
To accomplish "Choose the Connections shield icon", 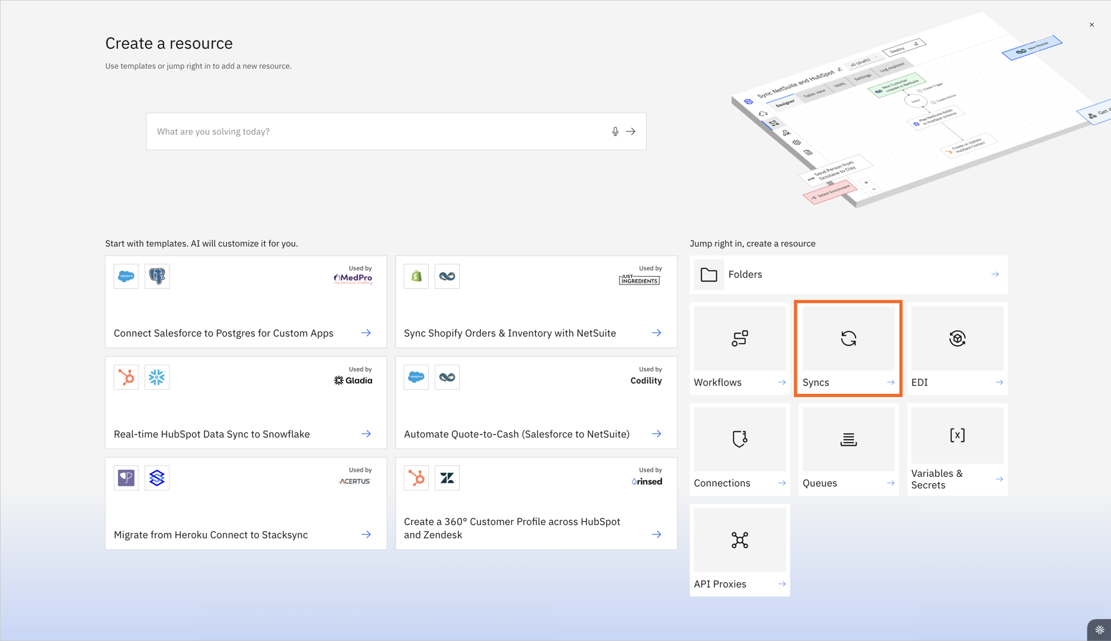I will (x=739, y=439).
